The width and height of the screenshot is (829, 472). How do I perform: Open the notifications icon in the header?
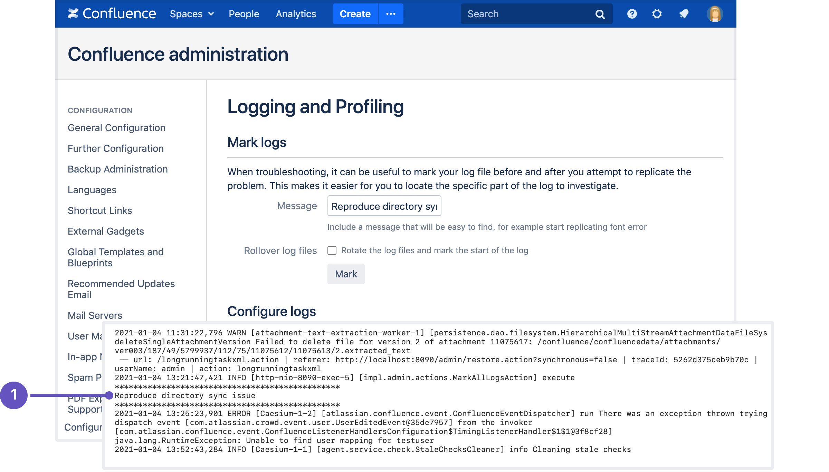(684, 14)
